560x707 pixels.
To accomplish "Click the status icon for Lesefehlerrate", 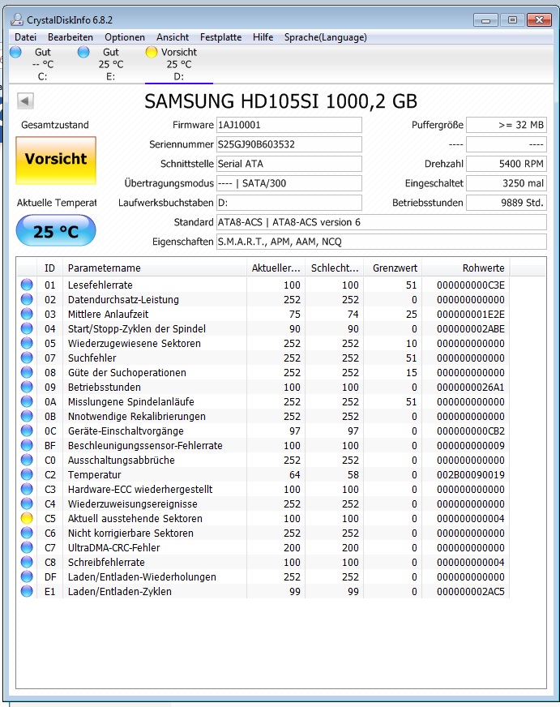I will 27,285.
